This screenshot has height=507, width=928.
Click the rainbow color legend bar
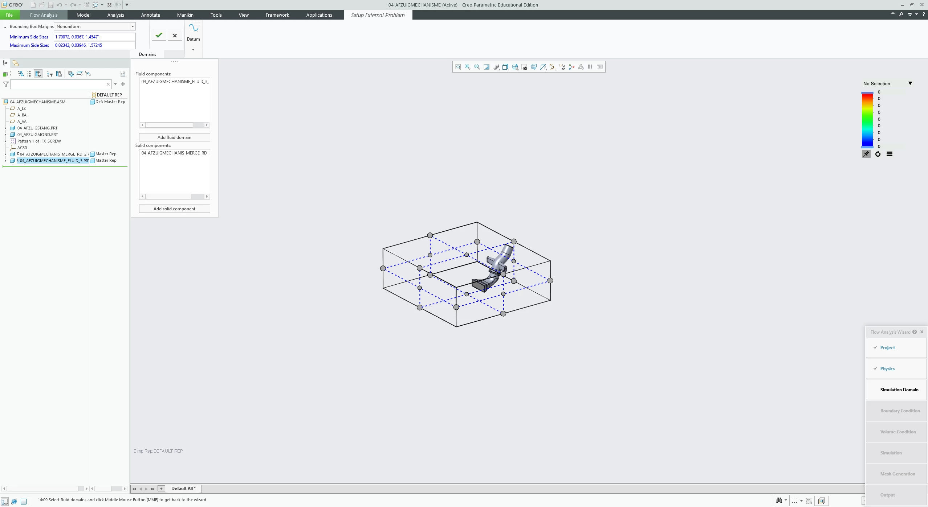(x=867, y=120)
